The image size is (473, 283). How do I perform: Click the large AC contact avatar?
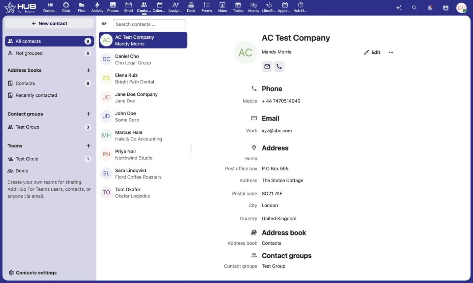pos(245,52)
